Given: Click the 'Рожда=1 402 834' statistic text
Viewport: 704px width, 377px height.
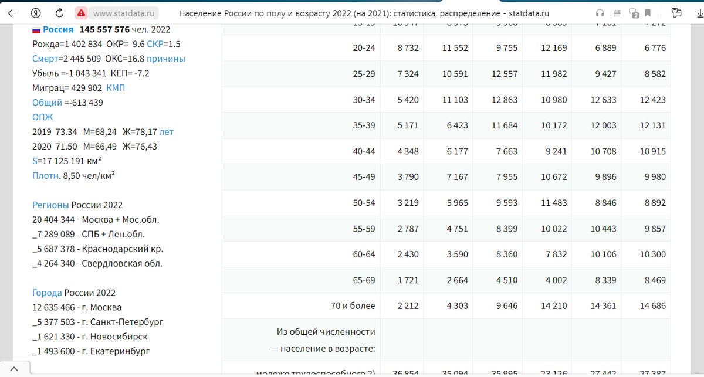Looking at the screenshot, I should pos(67,44).
